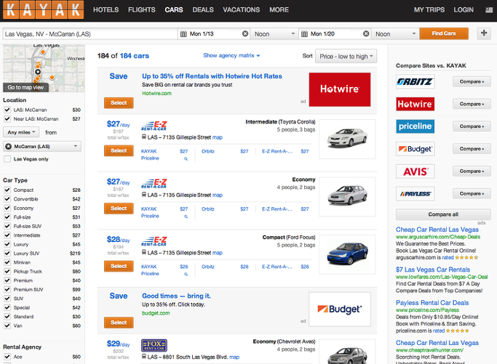Open the DEALS menu item
497x364 pixels.
pyautogui.click(x=203, y=10)
